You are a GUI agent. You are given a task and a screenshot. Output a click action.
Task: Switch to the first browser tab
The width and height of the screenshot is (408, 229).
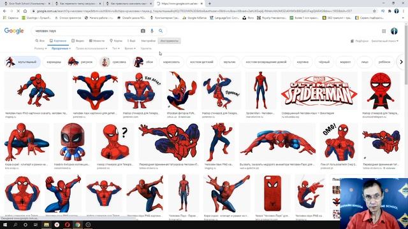(27, 4)
